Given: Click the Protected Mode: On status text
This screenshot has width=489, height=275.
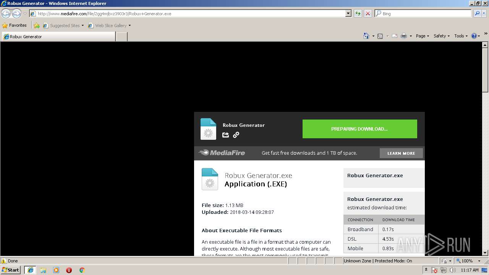Looking at the screenshot, I should click(x=393, y=261).
